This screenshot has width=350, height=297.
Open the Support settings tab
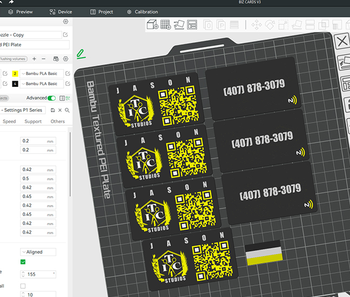(x=33, y=122)
